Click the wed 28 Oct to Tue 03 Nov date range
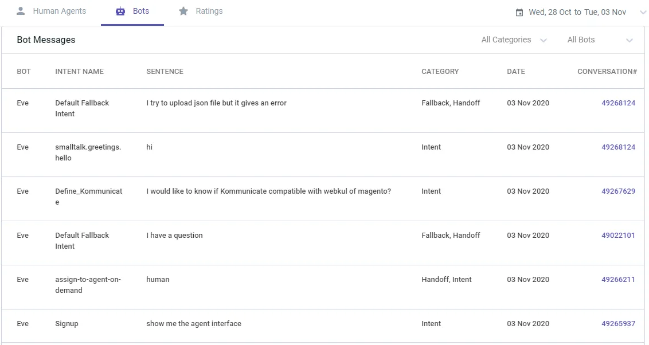The height and width of the screenshot is (345, 649). [x=577, y=13]
